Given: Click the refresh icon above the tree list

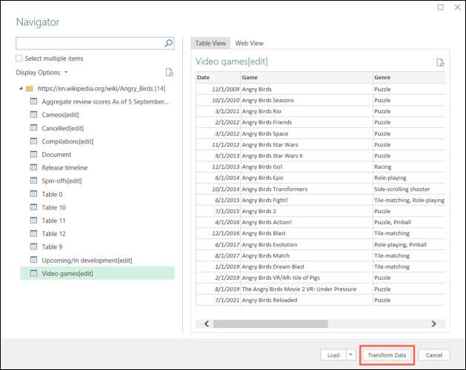Looking at the screenshot, I should [169, 73].
